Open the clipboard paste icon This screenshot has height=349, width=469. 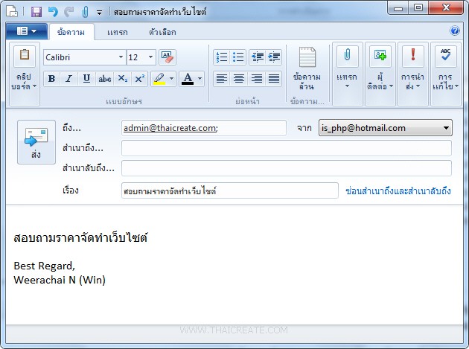[x=25, y=56]
